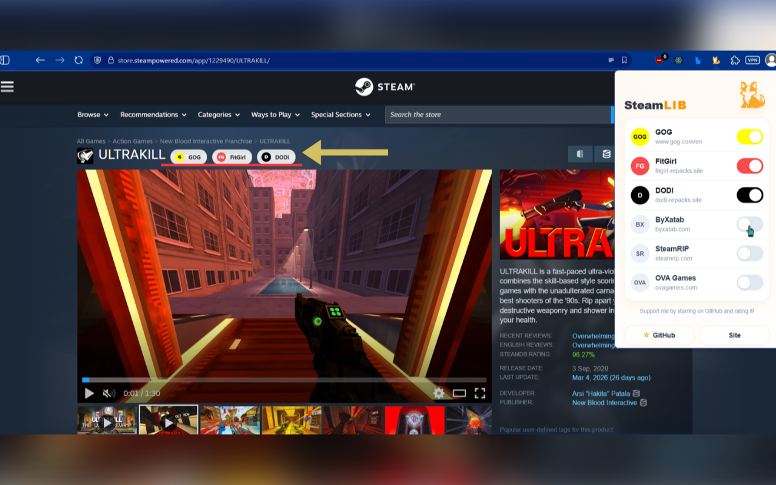Open the settings gear on the video player
The width and height of the screenshot is (776, 485).
439,393
